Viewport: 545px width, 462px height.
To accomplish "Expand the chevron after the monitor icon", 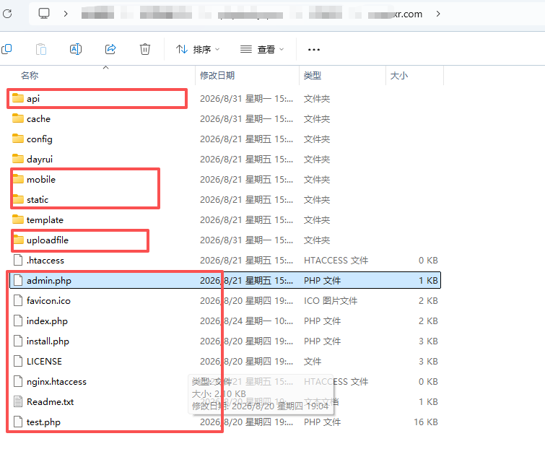I will pos(66,14).
